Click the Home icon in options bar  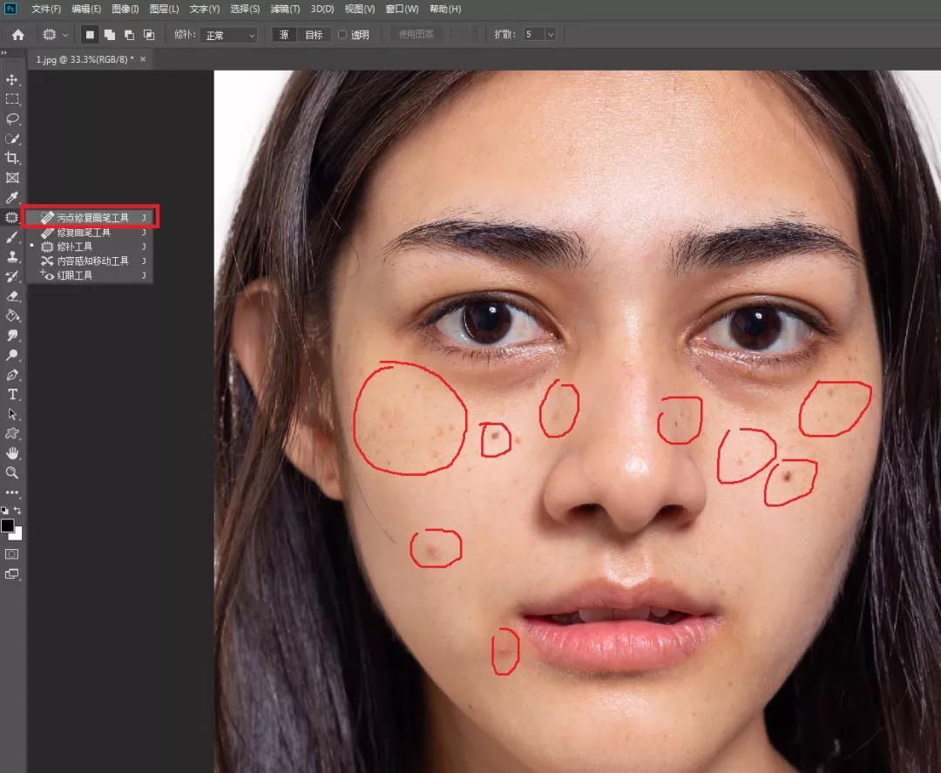point(17,35)
